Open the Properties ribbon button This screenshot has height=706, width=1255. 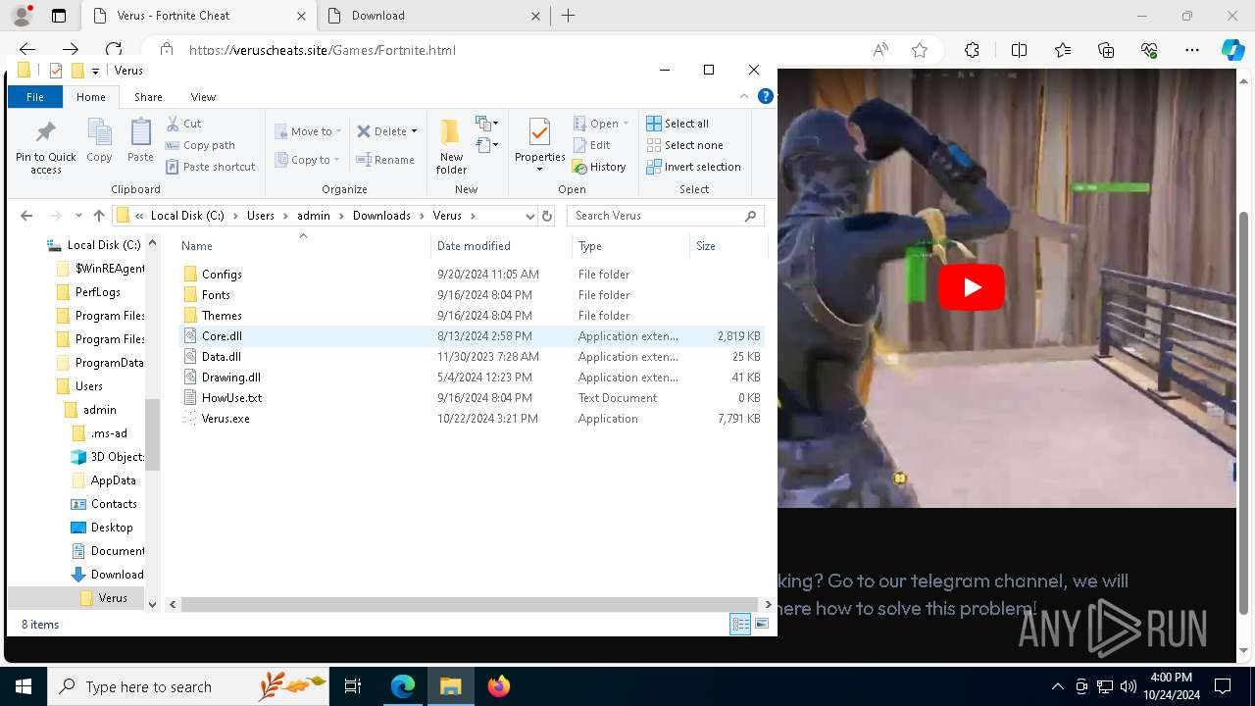[539, 145]
